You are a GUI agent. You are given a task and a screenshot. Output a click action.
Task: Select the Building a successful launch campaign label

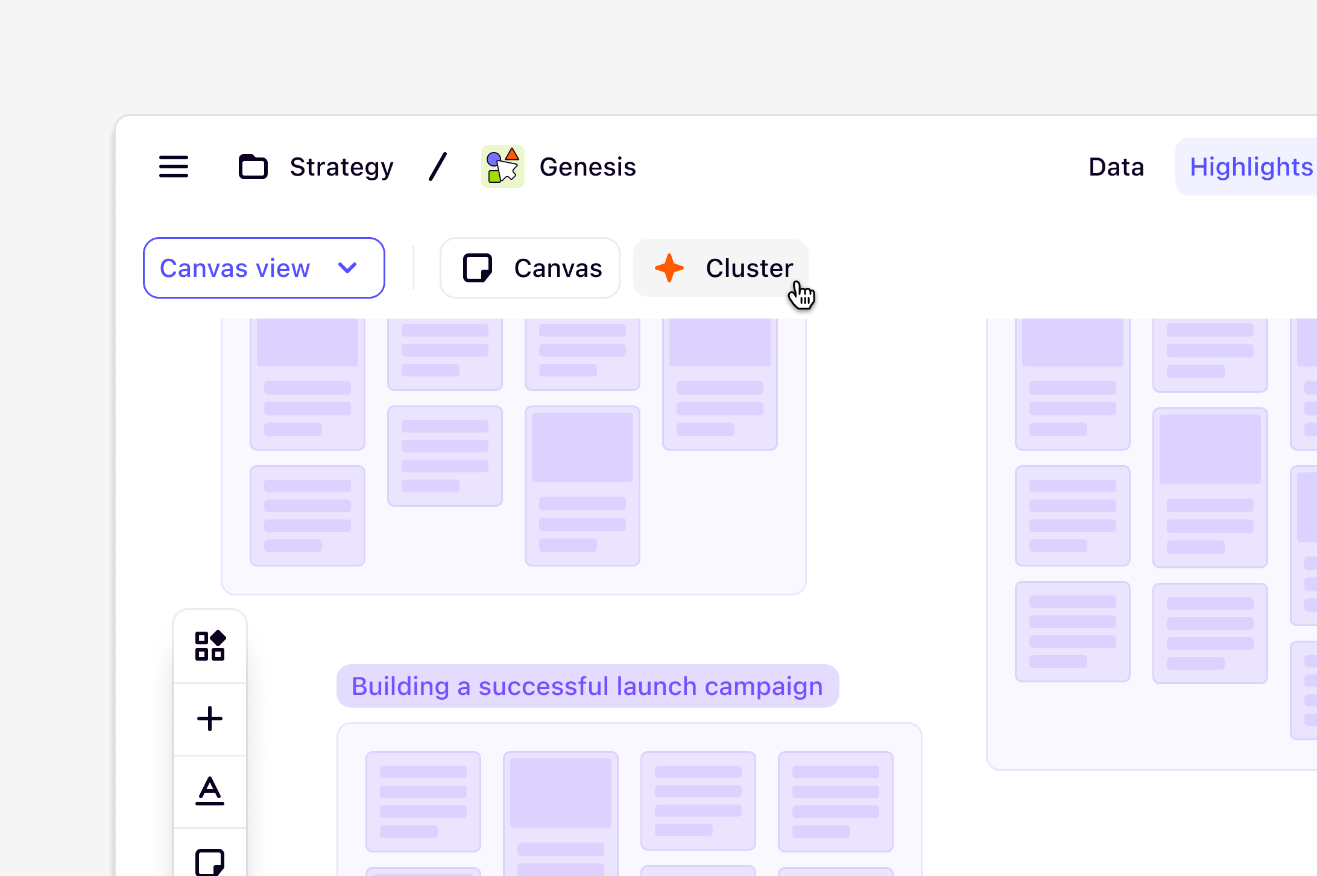[587, 685]
